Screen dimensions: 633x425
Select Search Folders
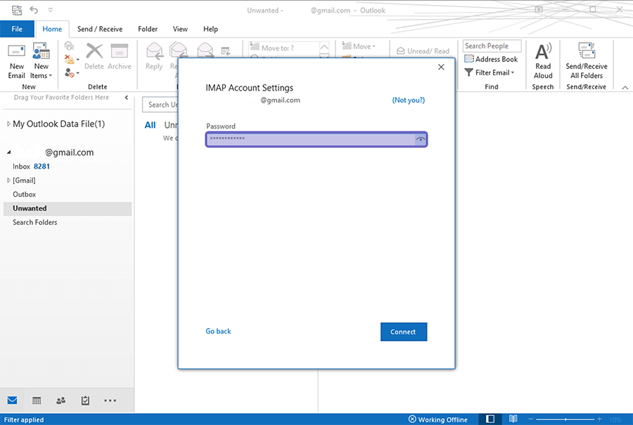(x=34, y=222)
